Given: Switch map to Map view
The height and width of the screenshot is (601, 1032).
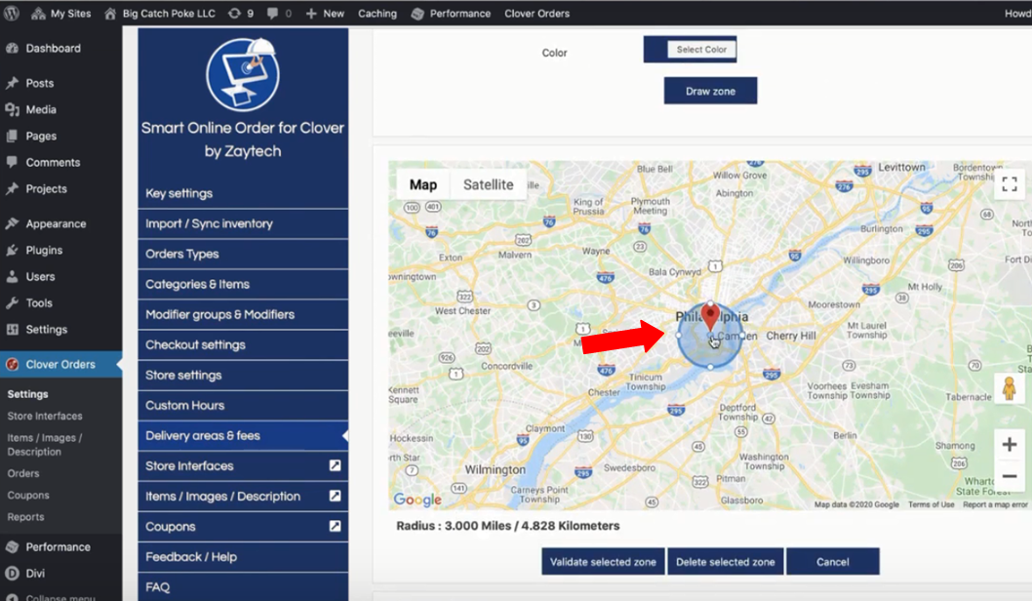Looking at the screenshot, I should point(423,185).
